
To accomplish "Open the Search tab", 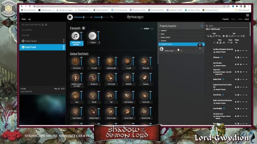I will pos(247,19).
